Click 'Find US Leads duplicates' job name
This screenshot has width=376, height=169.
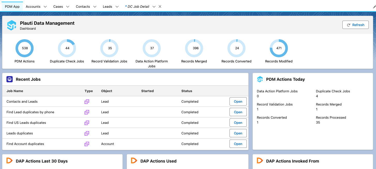[26, 123]
